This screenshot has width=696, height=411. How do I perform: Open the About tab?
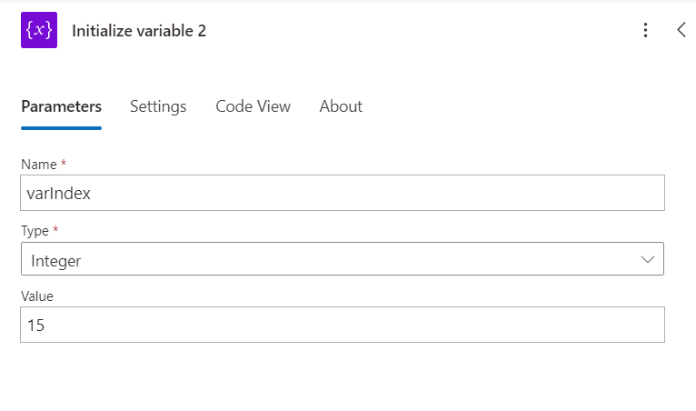coord(341,106)
